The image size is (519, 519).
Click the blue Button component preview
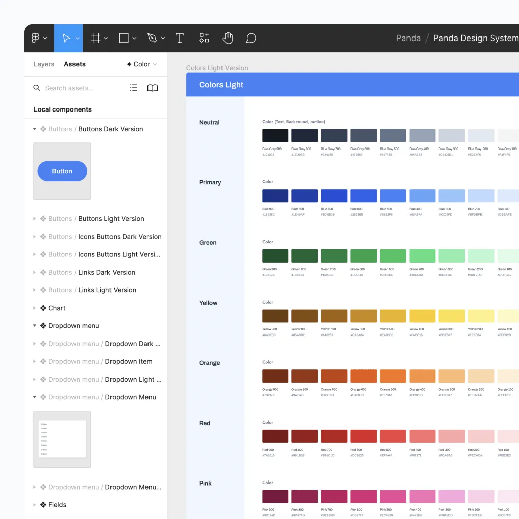click(x=62, y=171)
